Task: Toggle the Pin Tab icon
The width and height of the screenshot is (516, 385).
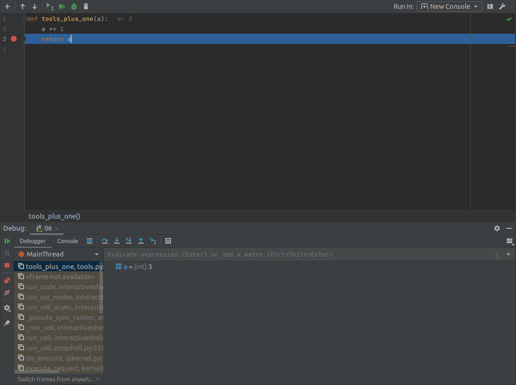Action: coord(7,323)
